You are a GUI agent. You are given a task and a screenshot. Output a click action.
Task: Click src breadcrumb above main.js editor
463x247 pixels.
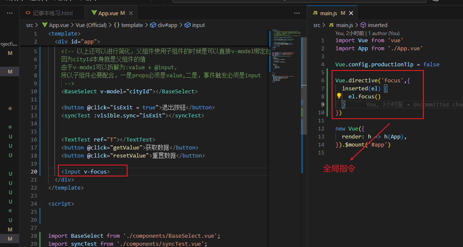click(x=317, y=25)
